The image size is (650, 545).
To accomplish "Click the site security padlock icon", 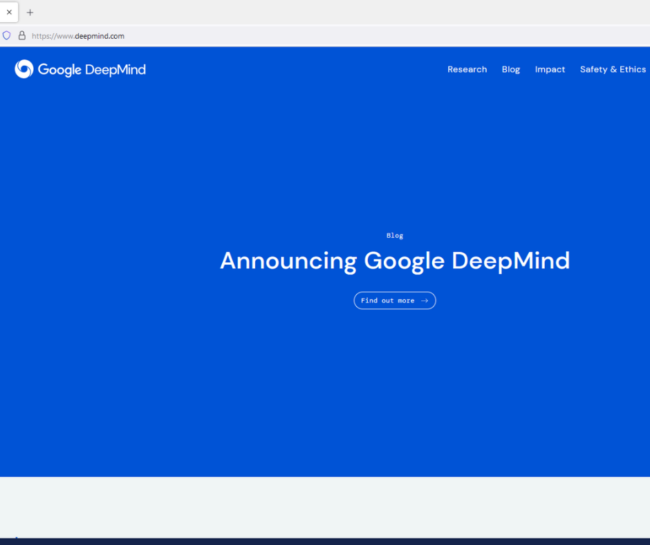I will (x=22, y=36).
